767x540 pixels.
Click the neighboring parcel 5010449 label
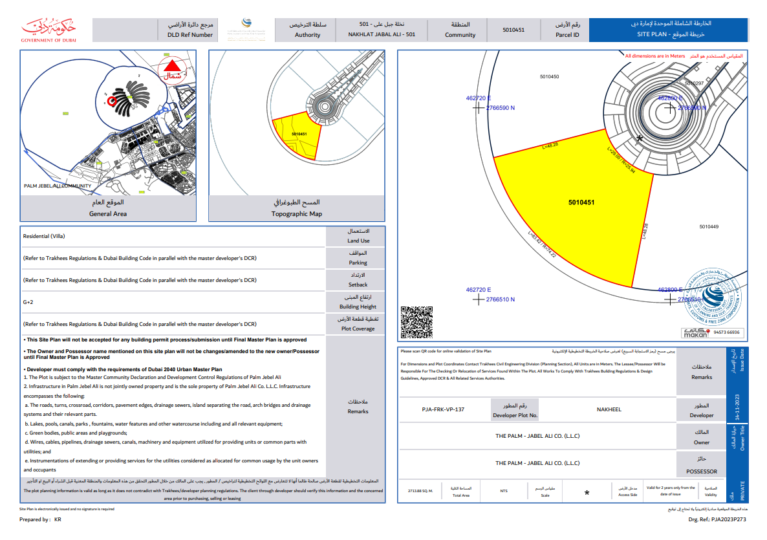[x=709, y=227]
